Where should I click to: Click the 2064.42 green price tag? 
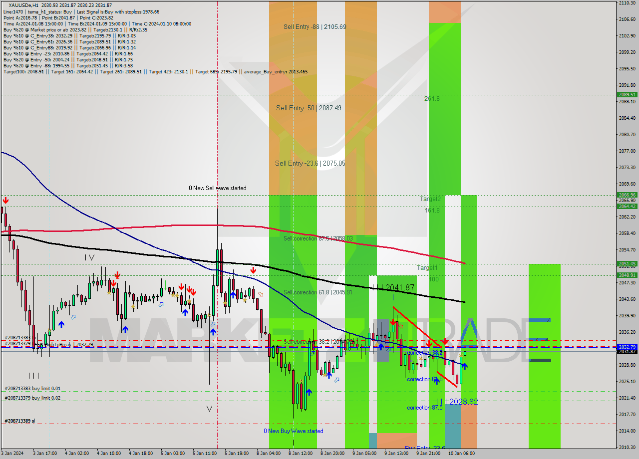627,206
